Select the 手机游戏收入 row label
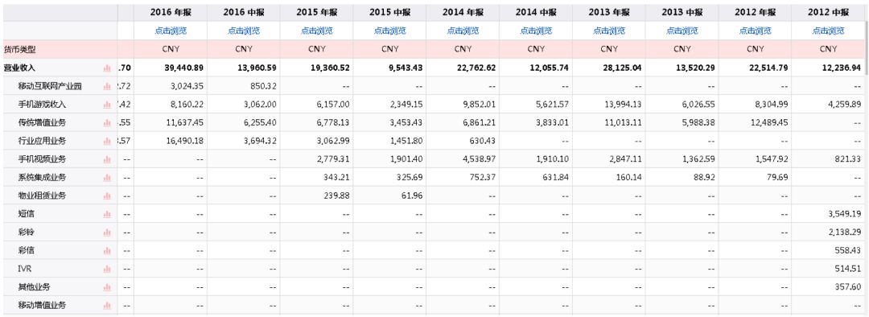Viewport: 869px width, 317px height. (x=42, y=105)
